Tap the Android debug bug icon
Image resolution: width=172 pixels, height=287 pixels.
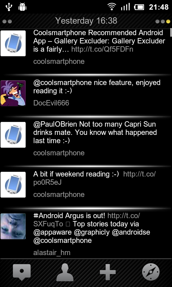23,7
